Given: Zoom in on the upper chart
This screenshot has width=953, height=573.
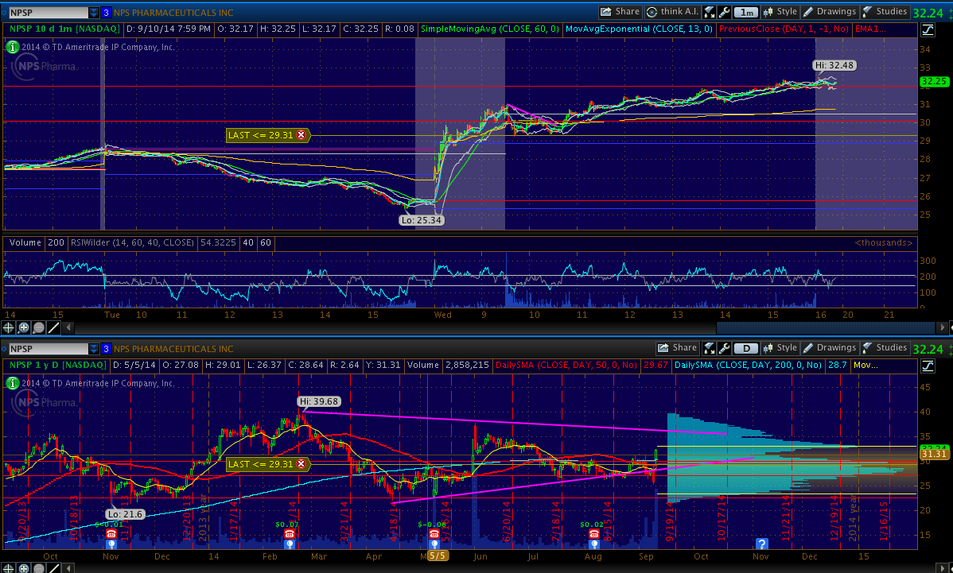Looking at the screenshot, I should [24, 327].
